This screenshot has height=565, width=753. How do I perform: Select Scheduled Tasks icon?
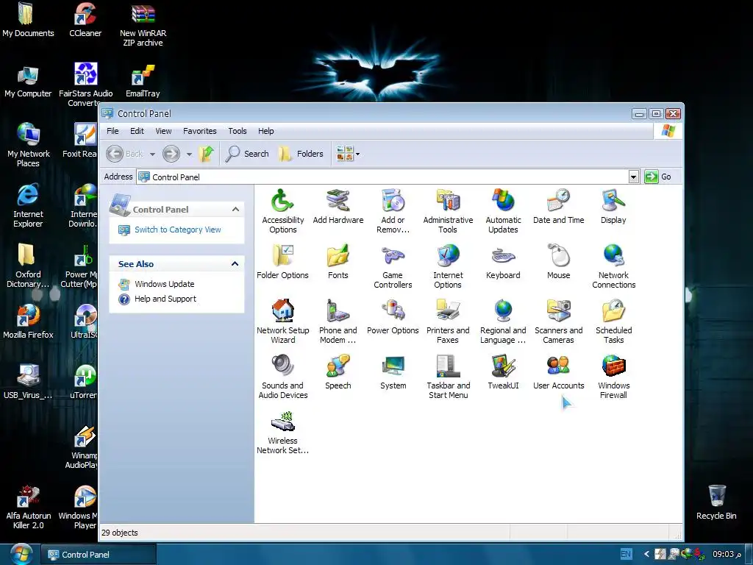(x=613, y=321)
